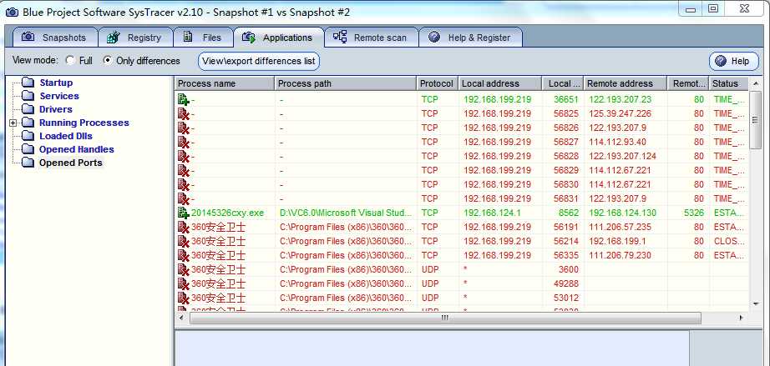
Task: Sort by Local address column header
Action: tap(500, 83)
